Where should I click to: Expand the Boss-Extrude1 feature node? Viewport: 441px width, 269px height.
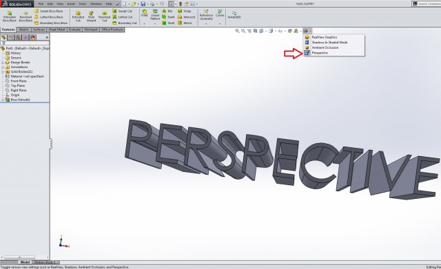[x=3, y=100]
